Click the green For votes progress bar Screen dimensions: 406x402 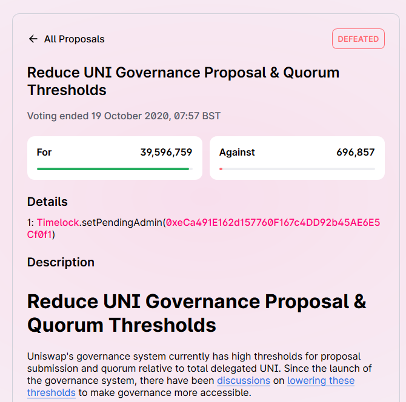coord(115,169)
